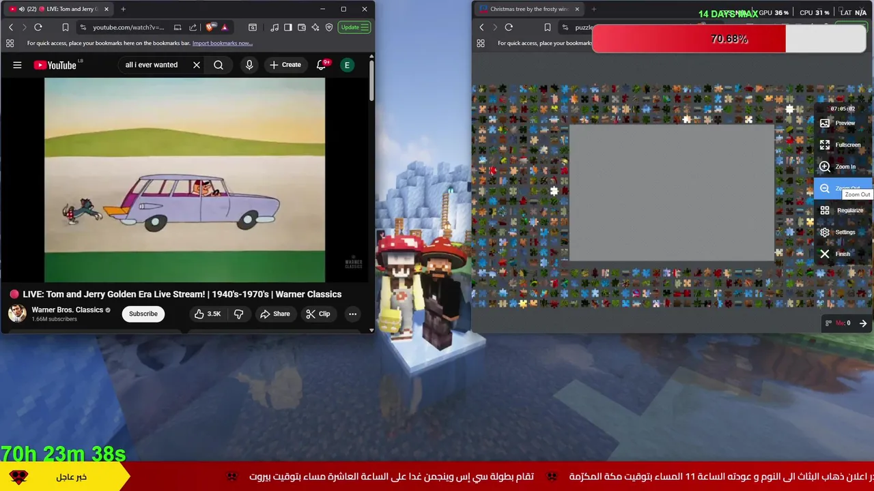This screenshot has width=874, height=491.
Task: Open Leo AI sparkle icon
Action: [315, 27]
